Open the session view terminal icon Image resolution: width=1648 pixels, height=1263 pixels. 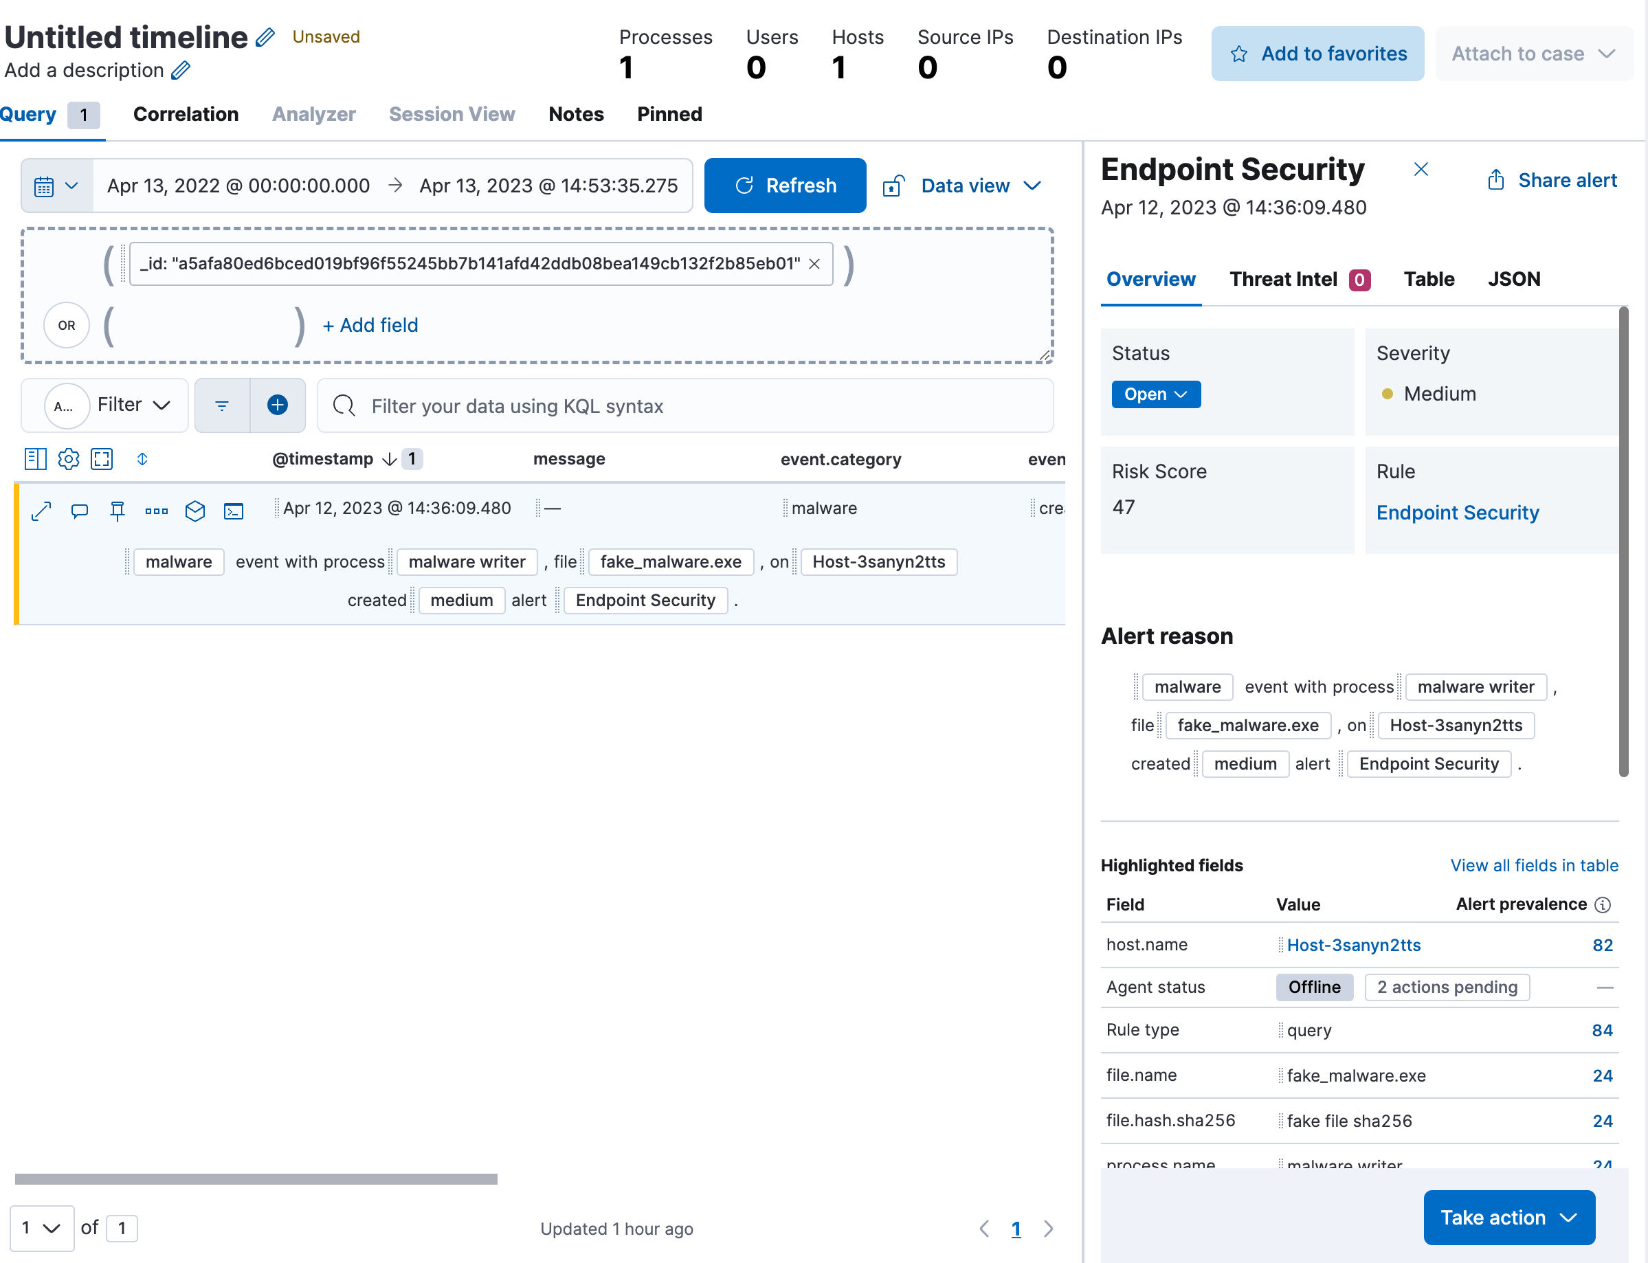pos(234,511)
